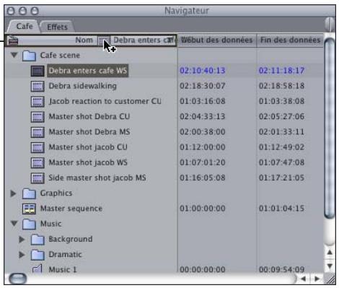The width and height of the screenshot is (339, 288).
Task: Click start timecode 02:18:30:07
Action: click(x=203, y=86)
